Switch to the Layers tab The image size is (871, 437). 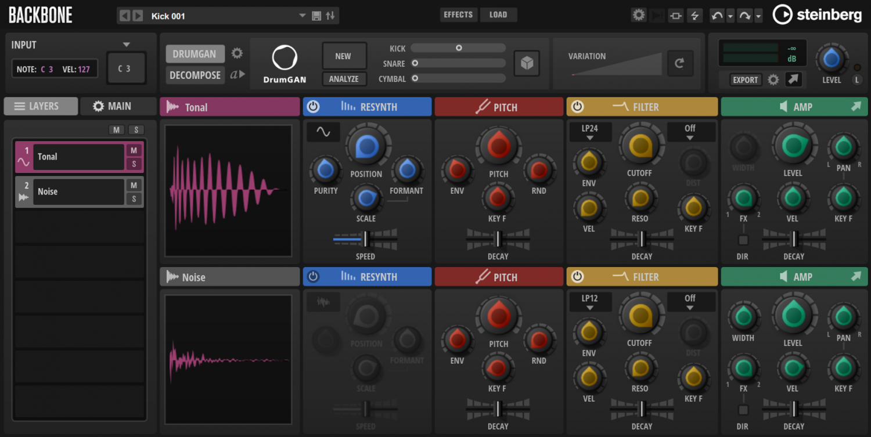[x=41, y=106]
